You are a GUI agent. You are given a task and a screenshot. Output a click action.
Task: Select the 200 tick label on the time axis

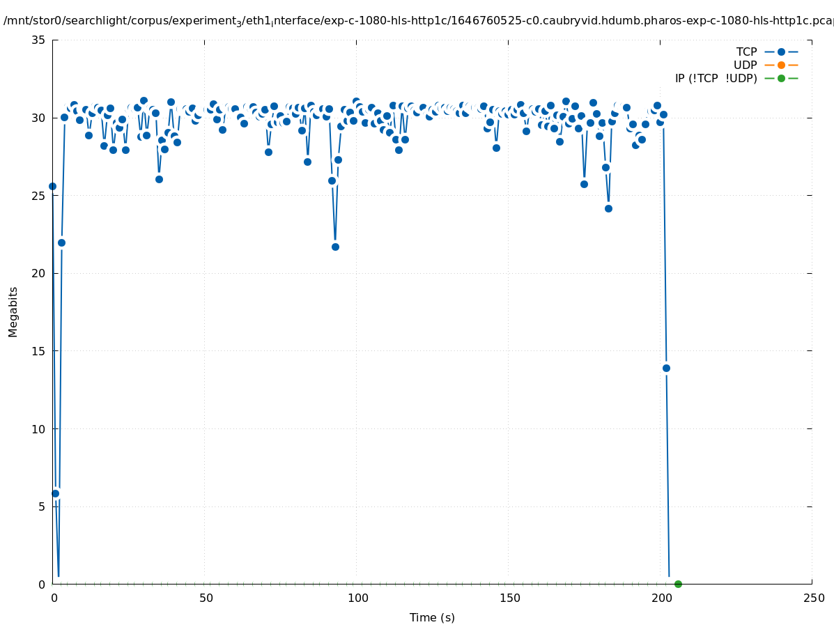coord(661,598)
